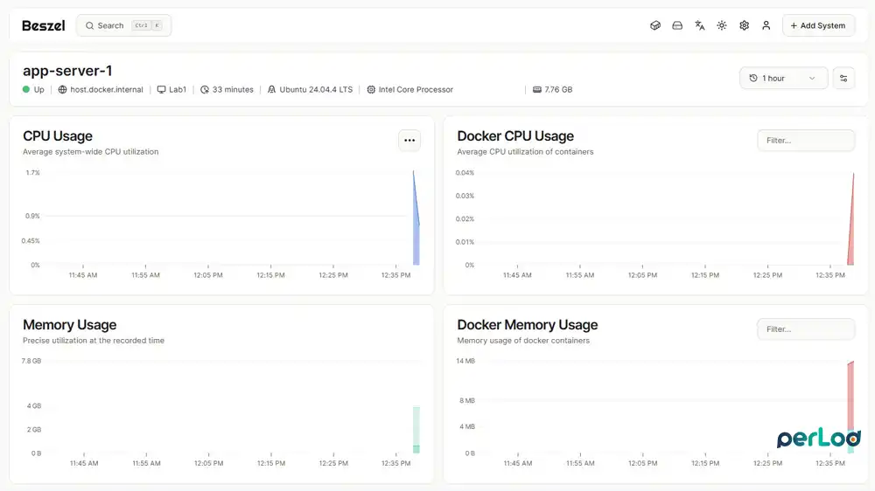Click the 7.76 GB memory value

pos(558,90)
